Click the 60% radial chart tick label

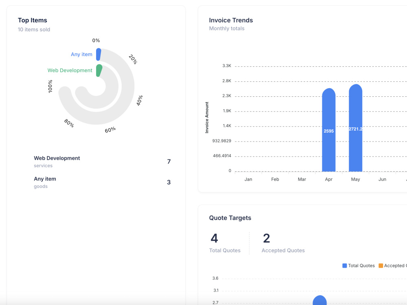pyautogui.click(x=110, y=130)
